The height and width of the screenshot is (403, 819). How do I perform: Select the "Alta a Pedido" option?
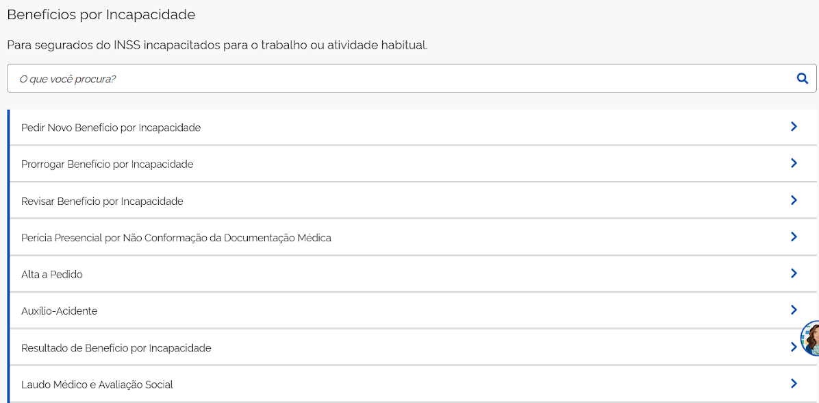click(x=52, y=274)
